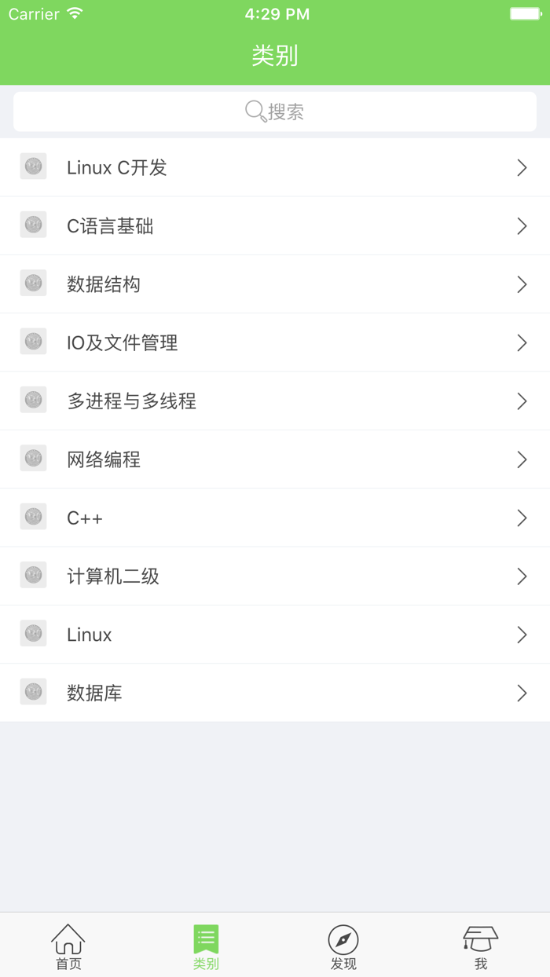Expand the 多进程与多线程 category
The height and width of the screenshot is (977, 550).
[x=275, y=400]
